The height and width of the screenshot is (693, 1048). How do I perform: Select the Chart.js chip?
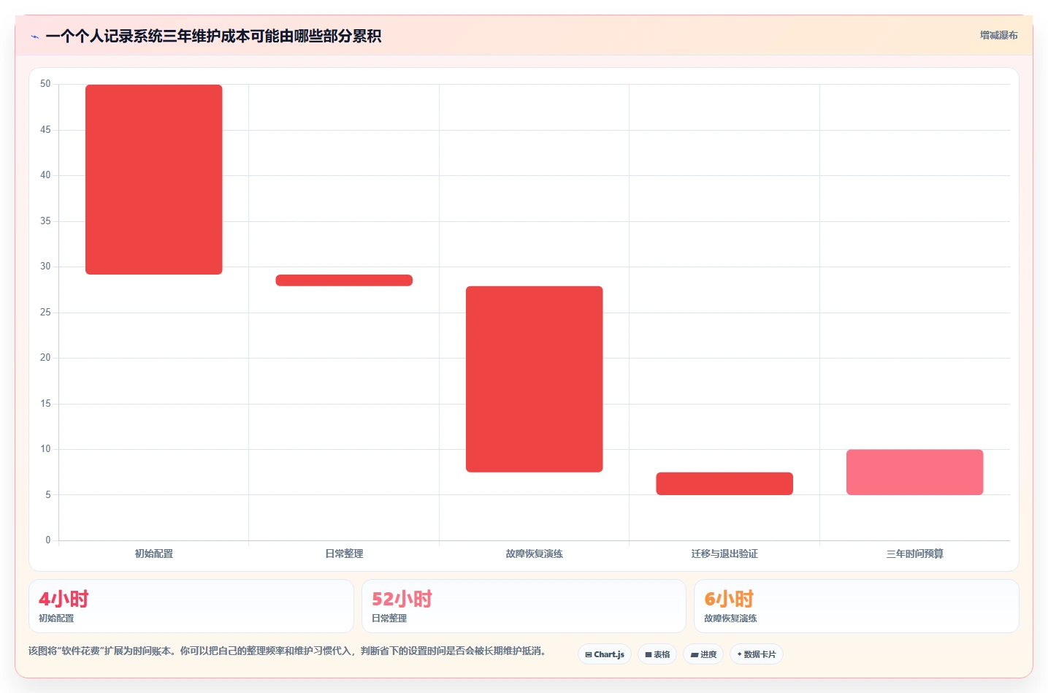tap(605, 654)
